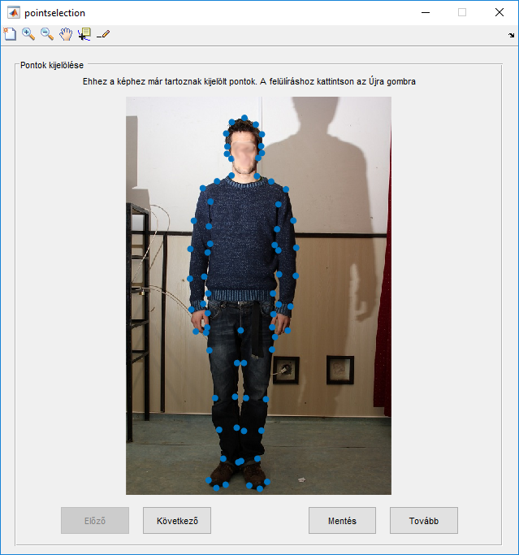Click the blue point atop the head

pos(244,118)
